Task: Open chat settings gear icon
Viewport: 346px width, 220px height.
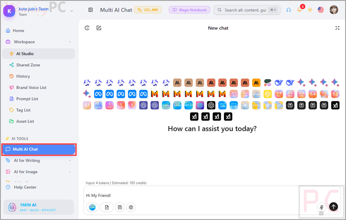Action: click(x=131, y=207)
